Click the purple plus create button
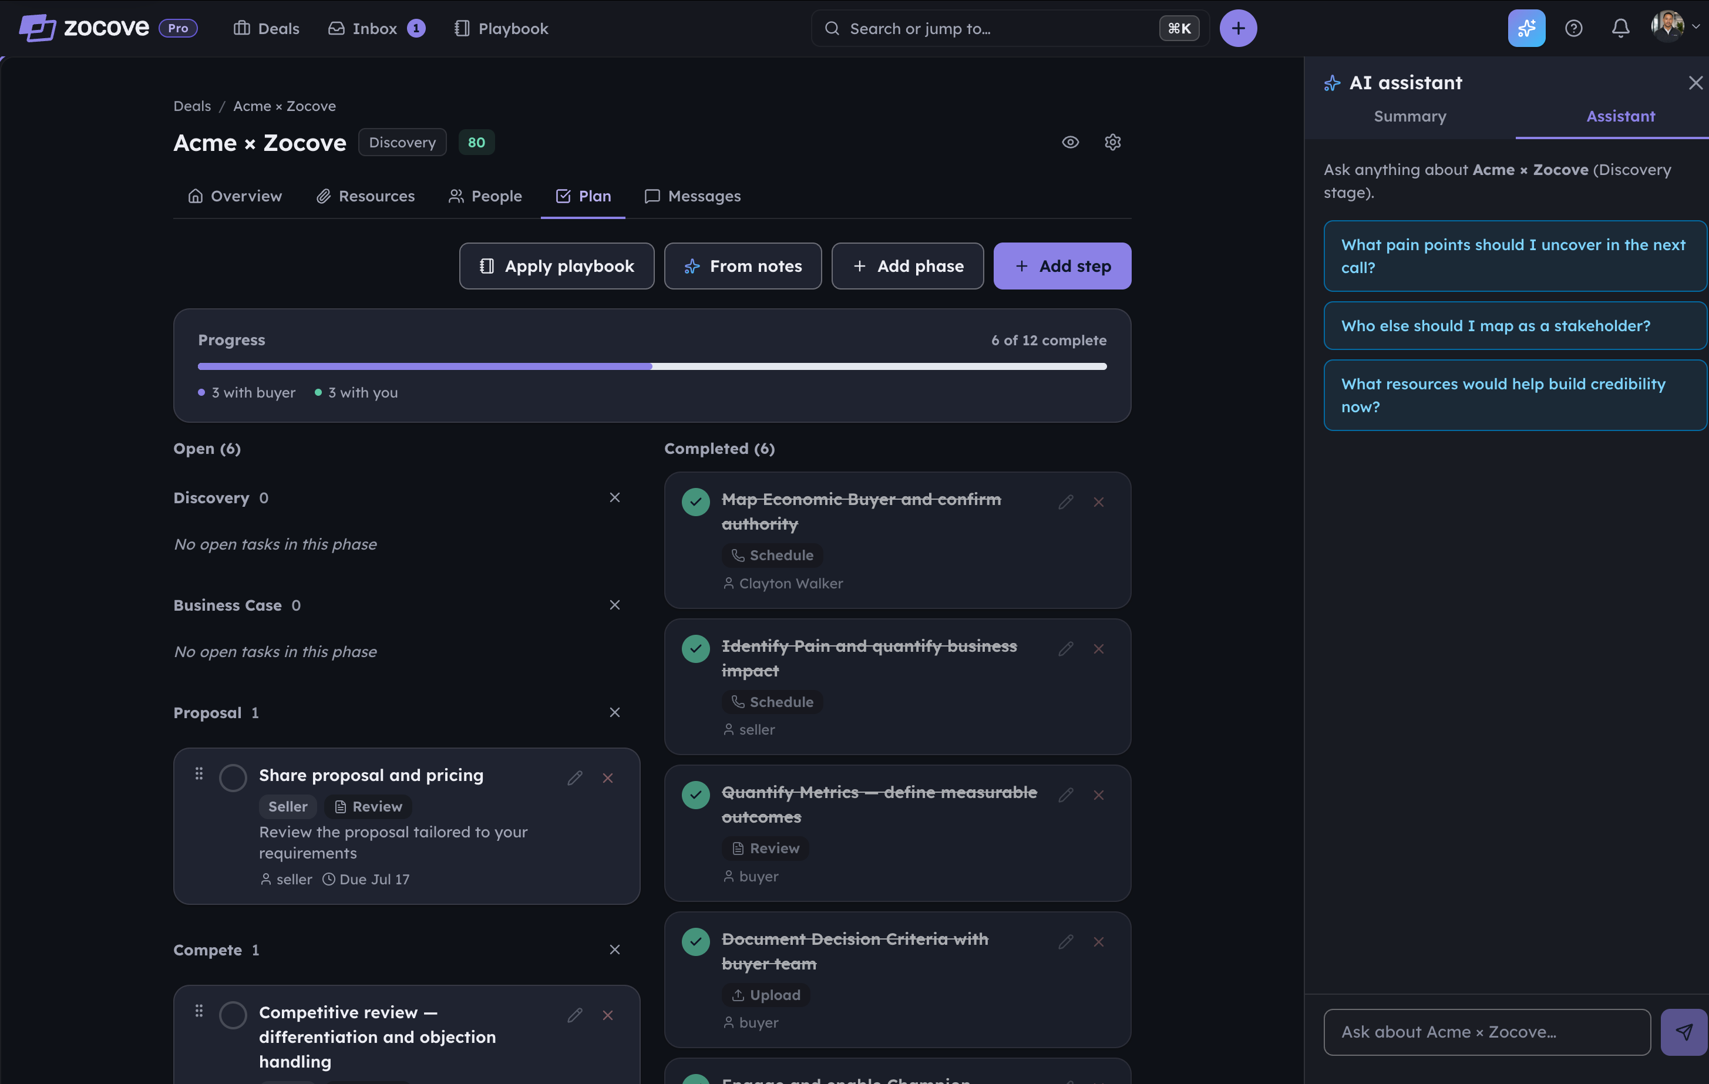 coord(1238,28)
